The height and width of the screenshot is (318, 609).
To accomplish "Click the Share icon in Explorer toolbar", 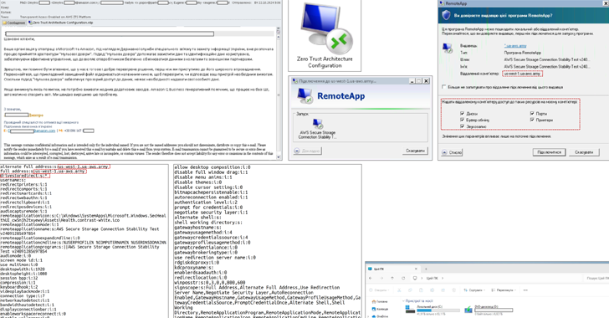I will (443, 290).
